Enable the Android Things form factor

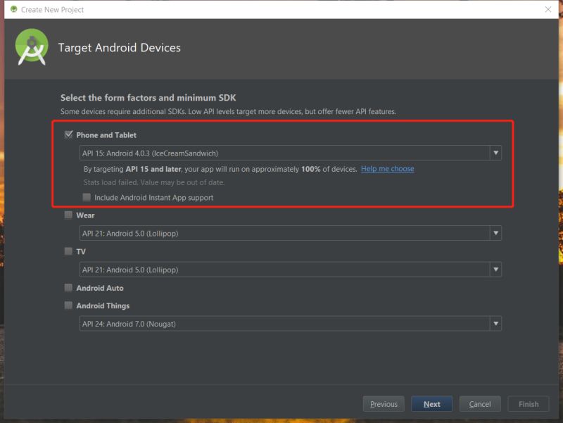pos(68,305)
